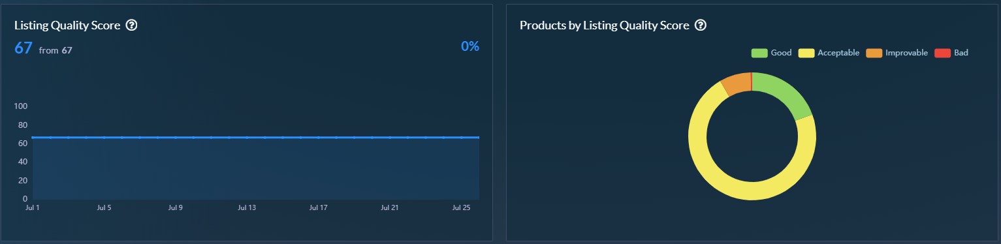Toggle the Good legend item
Screen dimensions: 1001x244
pyautogui.click(x=771, y=53)
